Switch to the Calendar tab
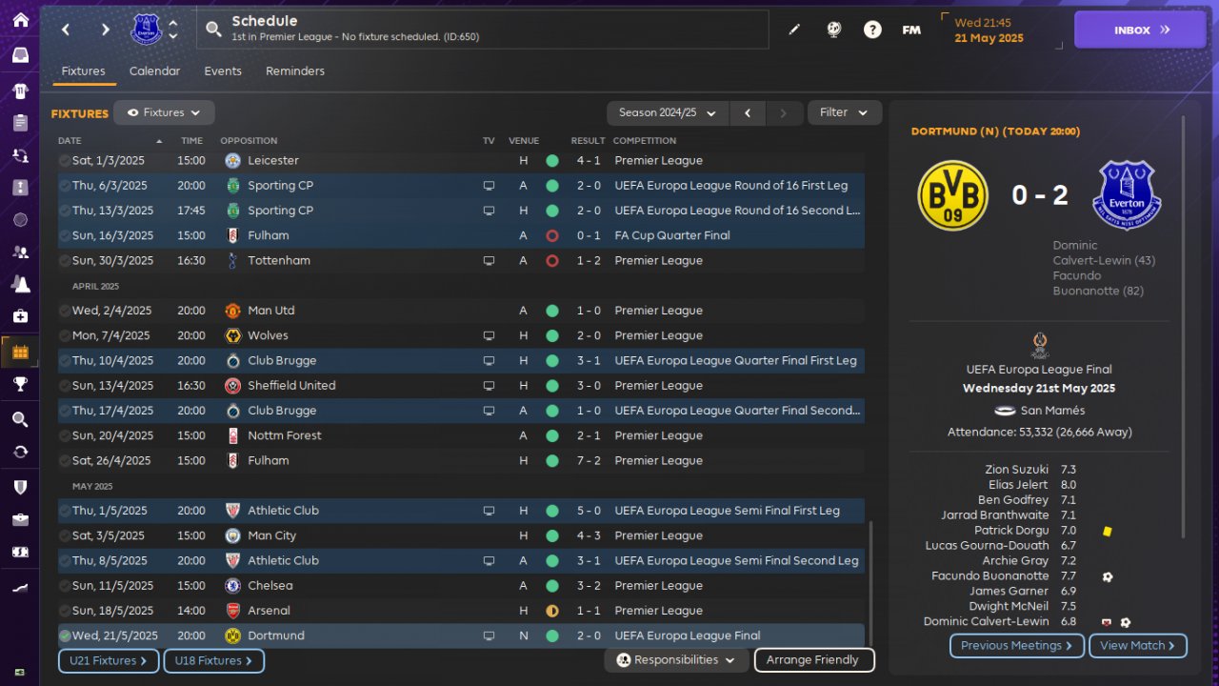Screen dimensions: 1219x686 tap(154, 71)
